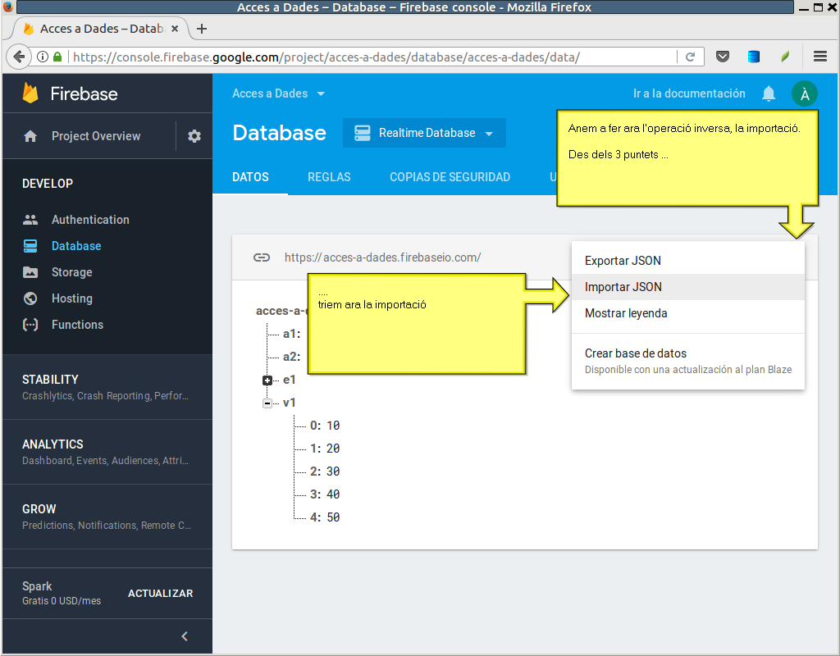Open the Acces a Dades project dropdown
Screen dimensions: 840x656
(x=279, y=93)
